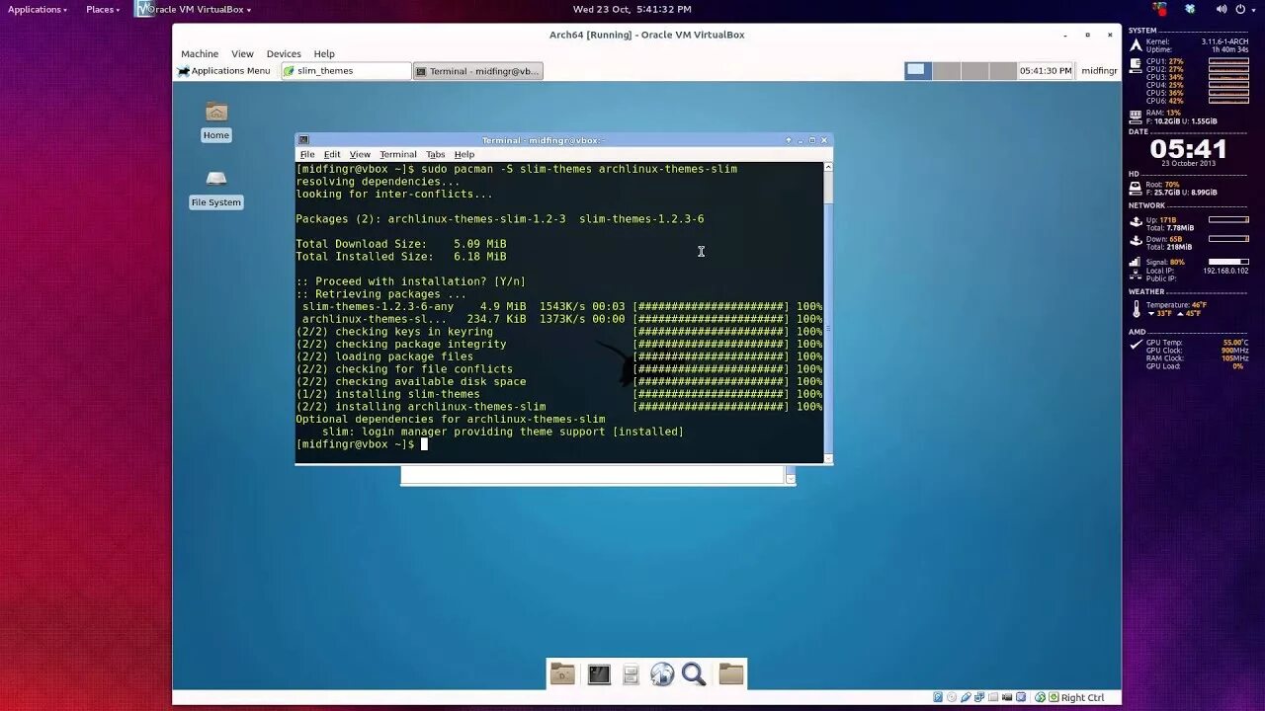
Task: Click the VirtualBox mouse integration status icon
Action: click(1040, 697)
